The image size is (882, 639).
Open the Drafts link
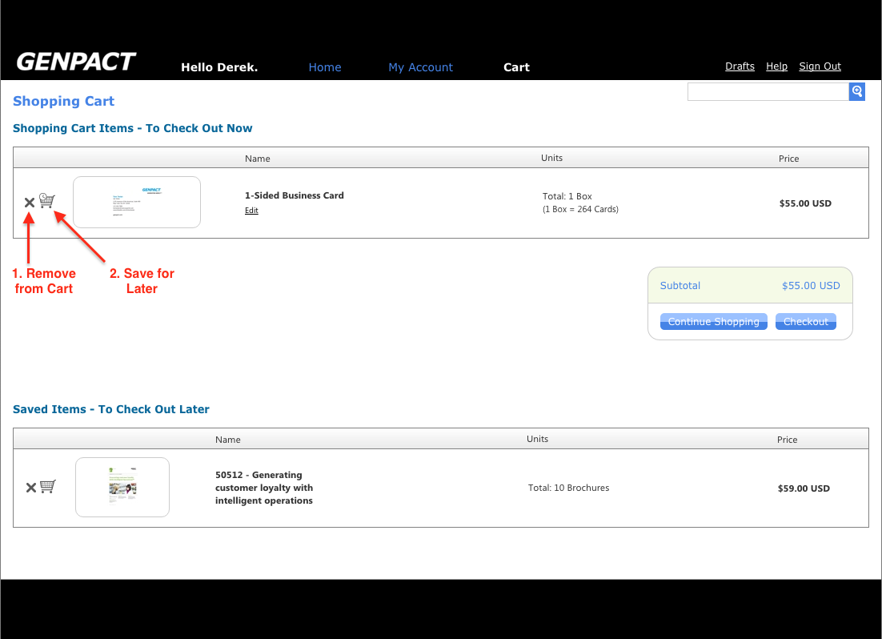pos(740,66)
